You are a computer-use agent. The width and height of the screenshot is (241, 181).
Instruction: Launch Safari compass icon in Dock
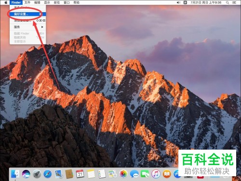pos(48,174)
